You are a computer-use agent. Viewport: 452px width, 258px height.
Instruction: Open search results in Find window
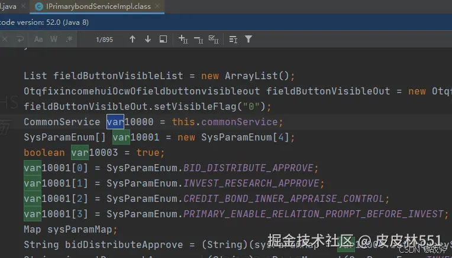point(163,40)
